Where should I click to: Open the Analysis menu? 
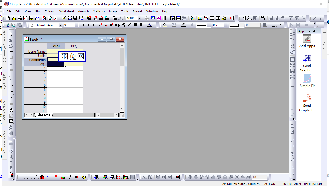tap(84, 11)
